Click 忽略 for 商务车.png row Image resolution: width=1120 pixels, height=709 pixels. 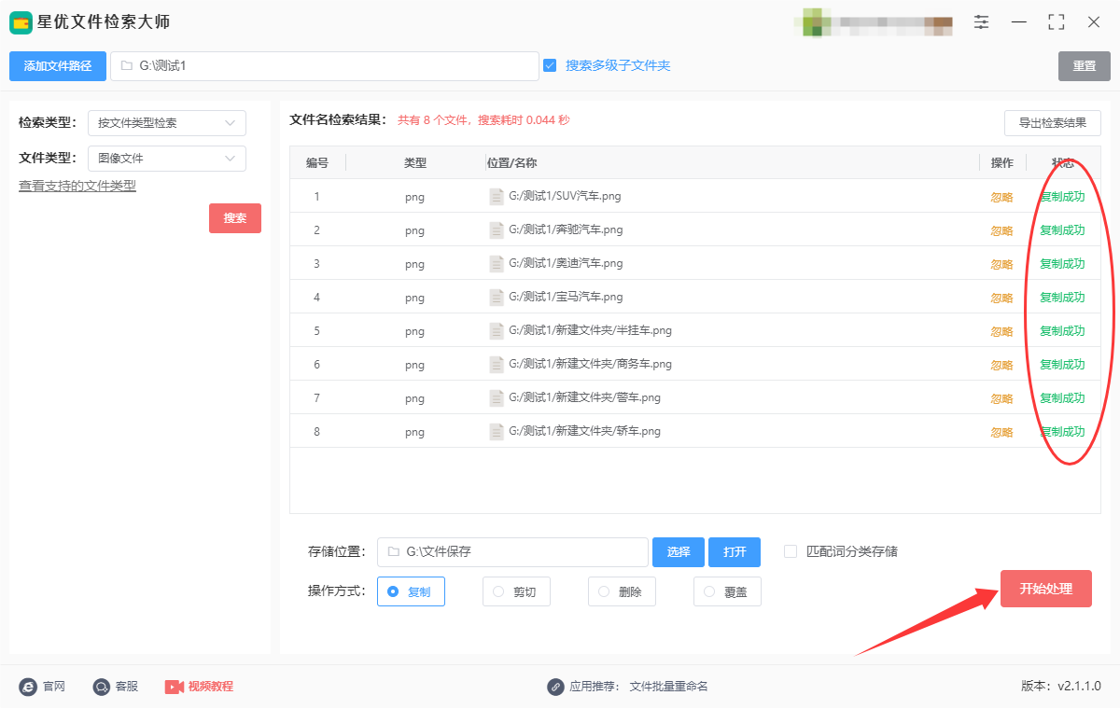click(x=1001, y=366)
